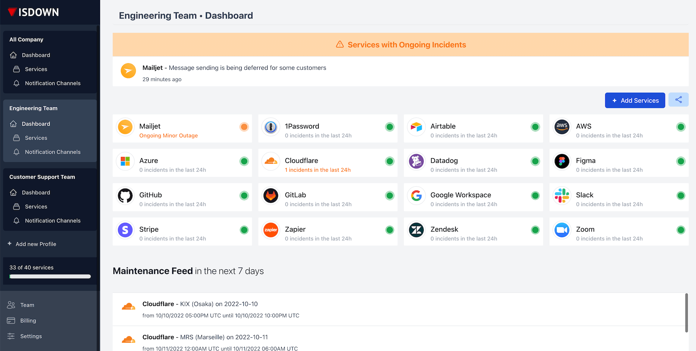Open All Company Notification Channels

coord(52,83)
